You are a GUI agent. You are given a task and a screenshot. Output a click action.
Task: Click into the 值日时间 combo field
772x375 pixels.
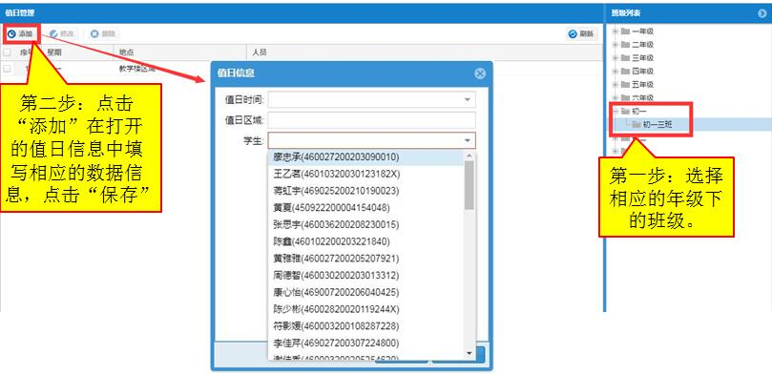tap(372, 99)
